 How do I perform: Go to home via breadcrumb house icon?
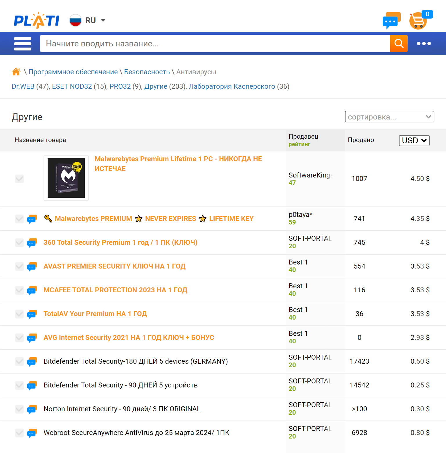tap(16, 72)
